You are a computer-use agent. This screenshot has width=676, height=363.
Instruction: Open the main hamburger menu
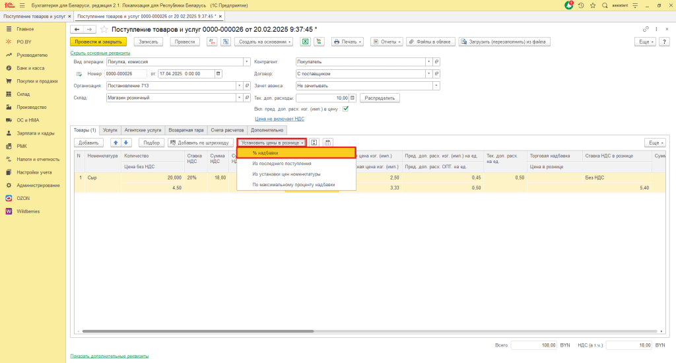coord(22,5)
